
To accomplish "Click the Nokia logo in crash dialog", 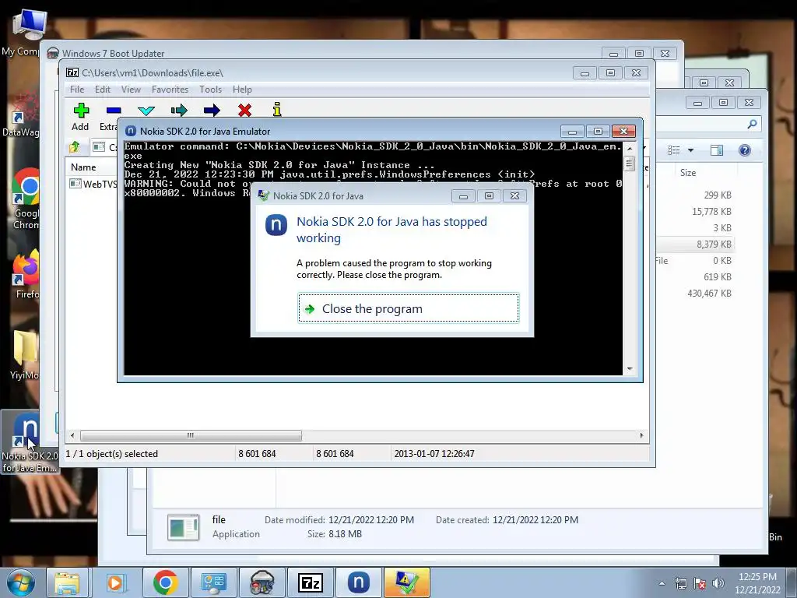I will coord(276,225).
